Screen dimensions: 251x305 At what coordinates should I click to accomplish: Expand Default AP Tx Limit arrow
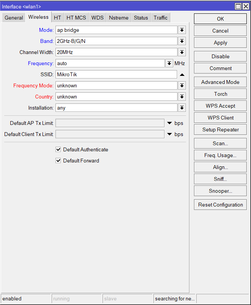(170, 123)
